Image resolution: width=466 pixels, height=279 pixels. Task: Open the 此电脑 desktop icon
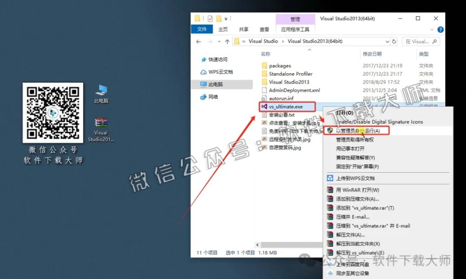pyautogui.click(x=101, y=94)
